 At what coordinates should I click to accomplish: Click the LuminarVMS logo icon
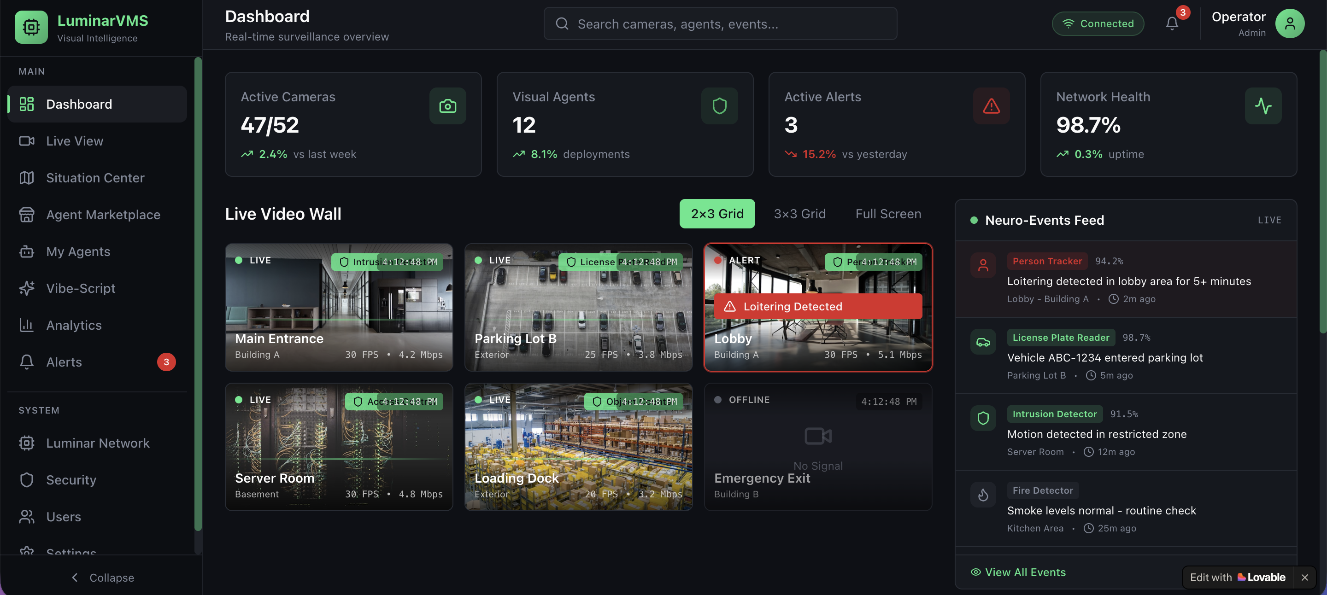click(31, 27)
